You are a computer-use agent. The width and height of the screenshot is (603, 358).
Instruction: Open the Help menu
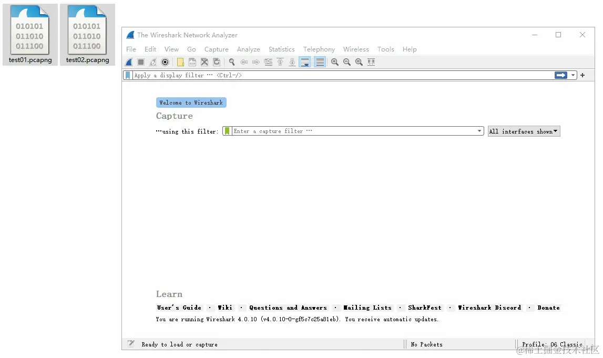pyautogui.click(x=410, y=49)
